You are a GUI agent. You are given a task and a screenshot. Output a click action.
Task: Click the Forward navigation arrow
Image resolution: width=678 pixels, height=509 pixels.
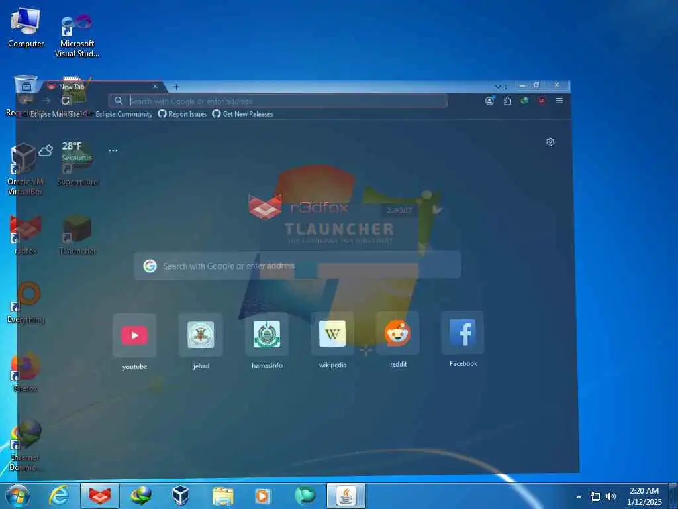[x=46, y=101]
